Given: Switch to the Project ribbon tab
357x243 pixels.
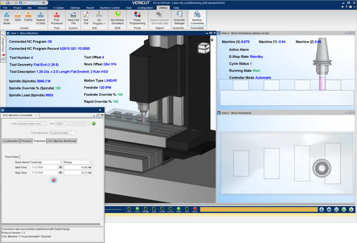Looking at the screenshot, I should 17,8.
